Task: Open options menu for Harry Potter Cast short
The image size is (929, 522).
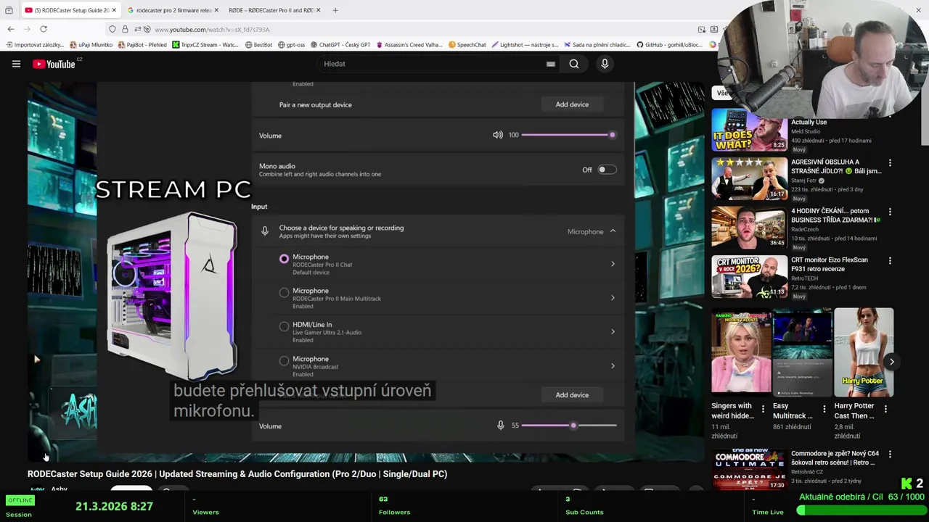Action: (x=885, y=409)
